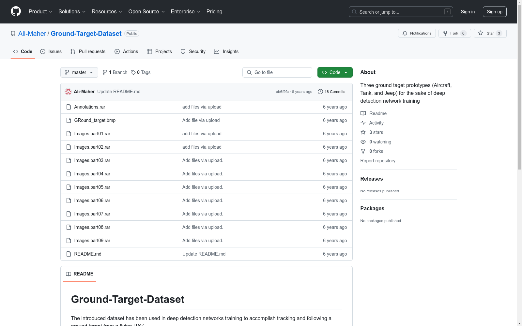
Task: Click the file icon beside Annotations.rar
Action: point(69,107)
